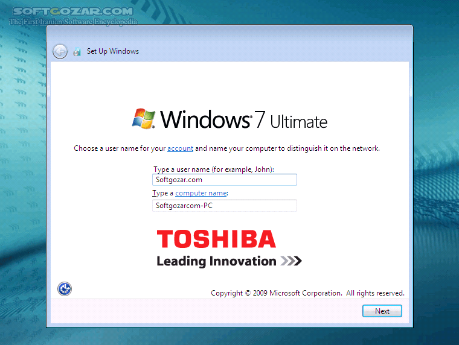
Task: Open the 'computer name' help link
Action: click(201, 193)
